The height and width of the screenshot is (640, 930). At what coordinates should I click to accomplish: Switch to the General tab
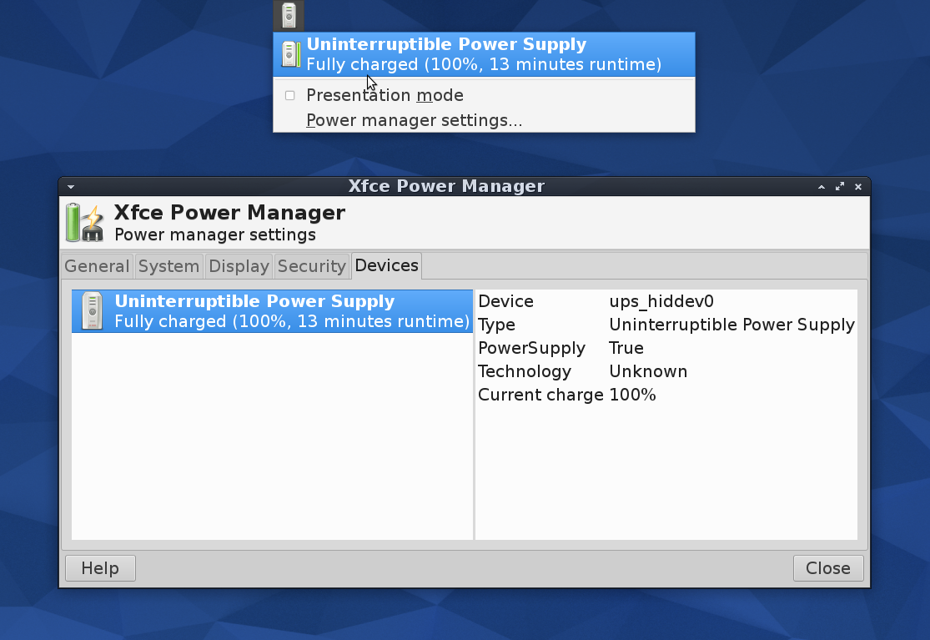click(x=97, y=266)
